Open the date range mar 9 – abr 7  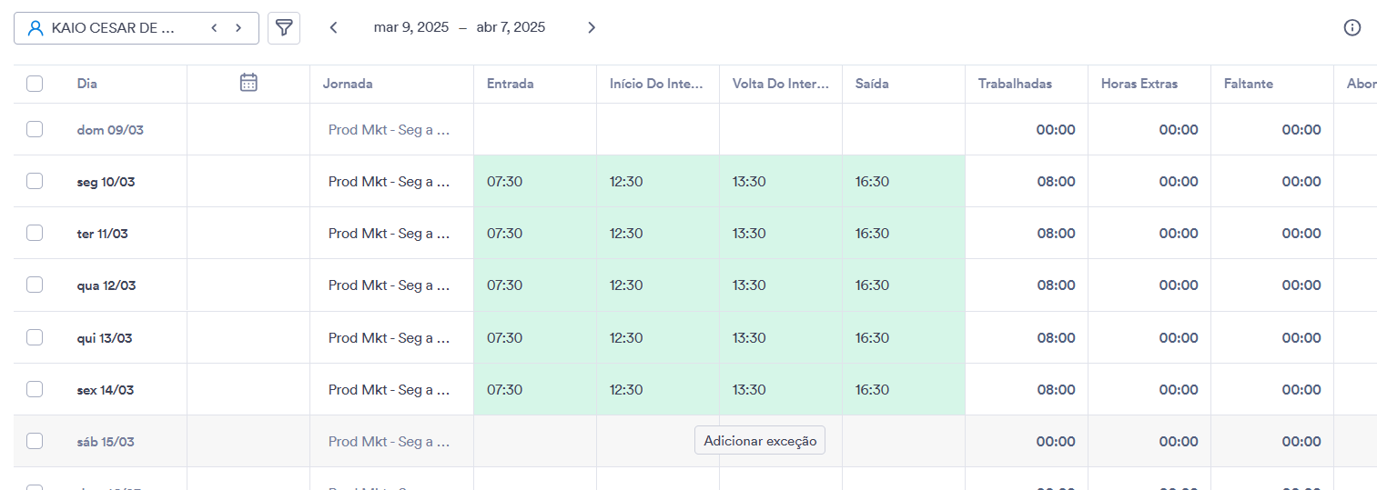pyautogui.click(x=460, y=27)
